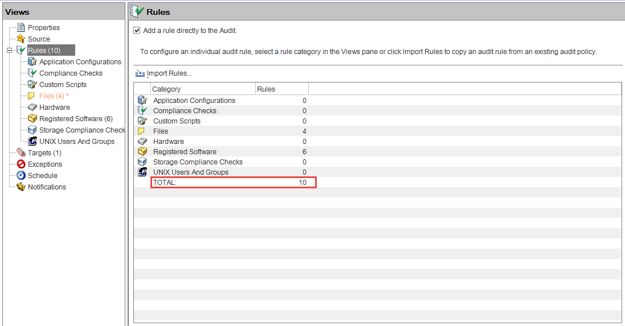Click the Rules column header
Screen dimensions: 625x326
click(282, 89)
